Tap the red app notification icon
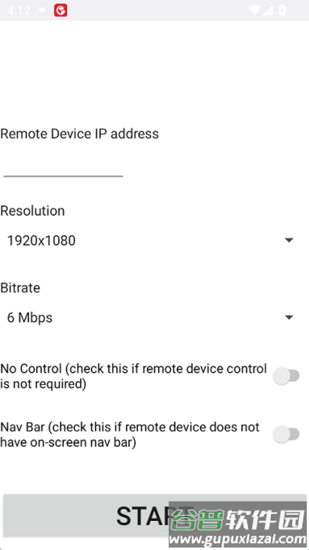The width and height of the screenshot is (309, 550). tap(60, 11)
